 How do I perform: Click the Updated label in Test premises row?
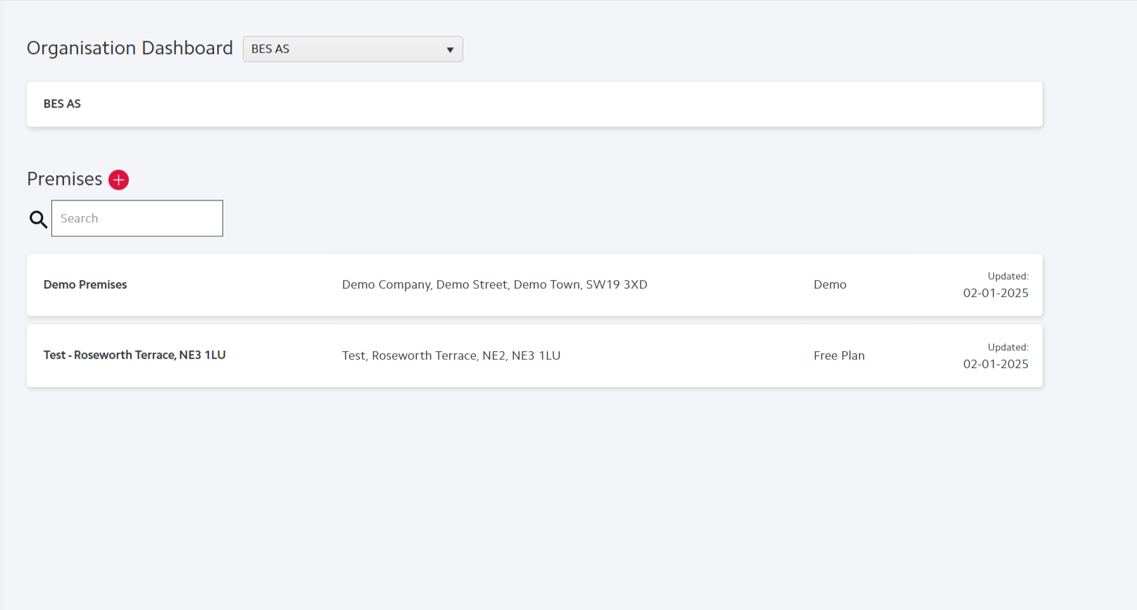(x=1007, y=348)
